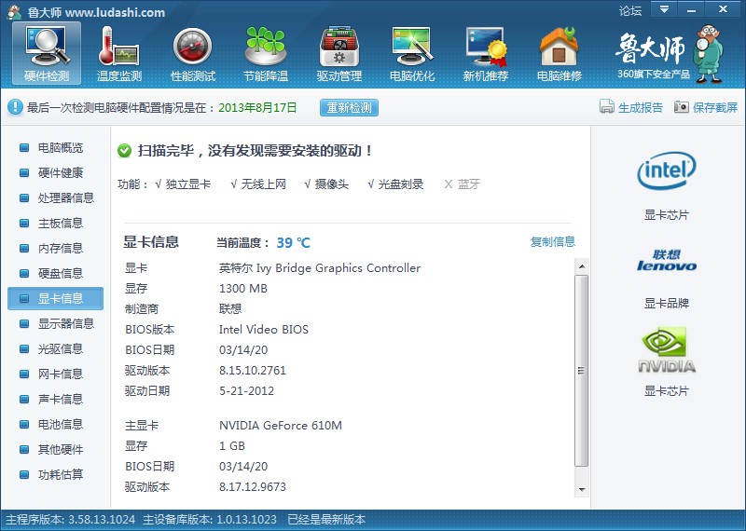Select 硬件健康 in the sidebar
Image resolution: width=746 pixels, height=531 pixels.
[x=60, y=172]
